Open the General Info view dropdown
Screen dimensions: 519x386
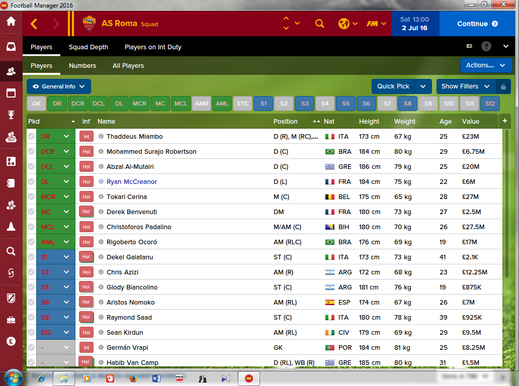(58, 86)
